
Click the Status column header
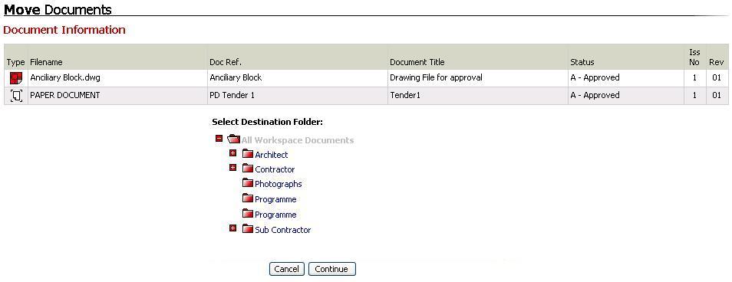(x=582, y=62)
